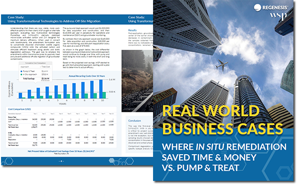Click the blue Pump & Treat legend dot
Image resolution: width=300 pixels, height=192 pixels.
tap(22, 71)
